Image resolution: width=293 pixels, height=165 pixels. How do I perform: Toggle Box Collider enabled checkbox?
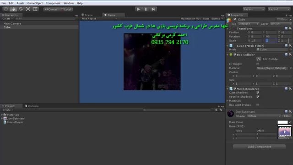[235, 55]
